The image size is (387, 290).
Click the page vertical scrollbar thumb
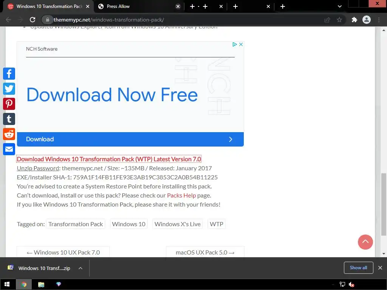coord(384,205)
